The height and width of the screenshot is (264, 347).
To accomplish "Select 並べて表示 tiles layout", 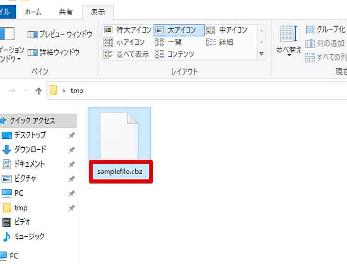I will tap(127, 54).
